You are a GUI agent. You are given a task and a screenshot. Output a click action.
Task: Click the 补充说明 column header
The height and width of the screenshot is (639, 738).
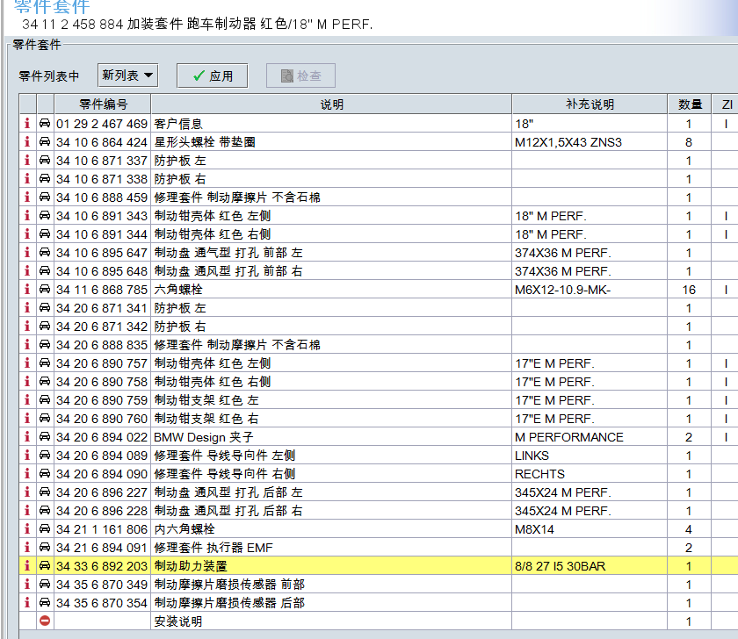point(590,104)
